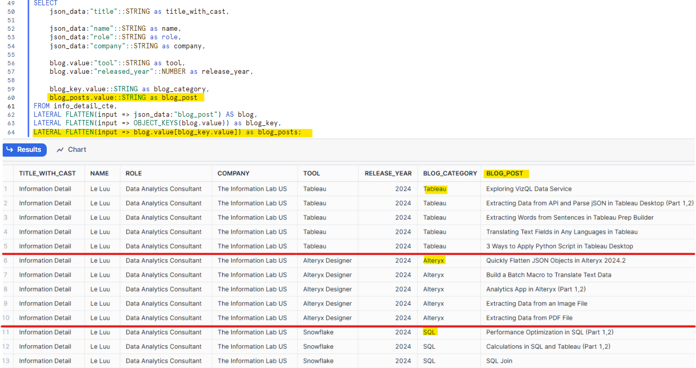The height and width of the screenshot is (368, 696).
Task: Select row number 6 in results
Action: click(6, 261)
